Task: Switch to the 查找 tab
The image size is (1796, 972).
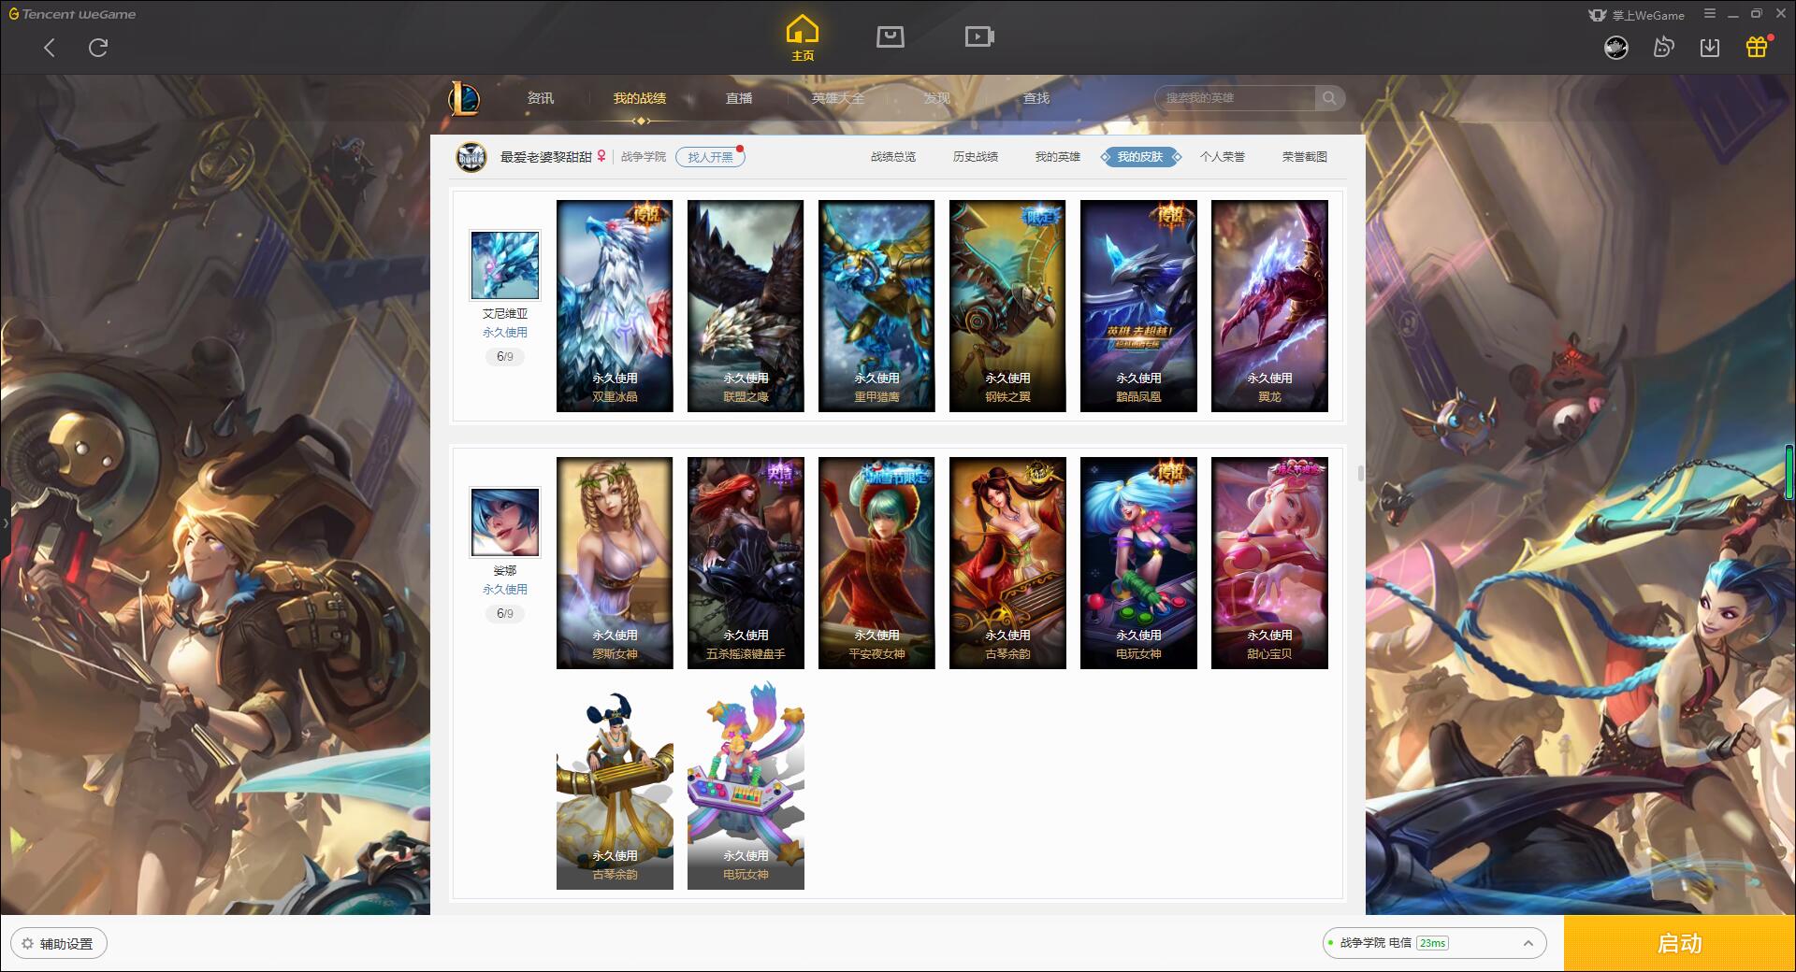Action: [x=1036, y=98]
